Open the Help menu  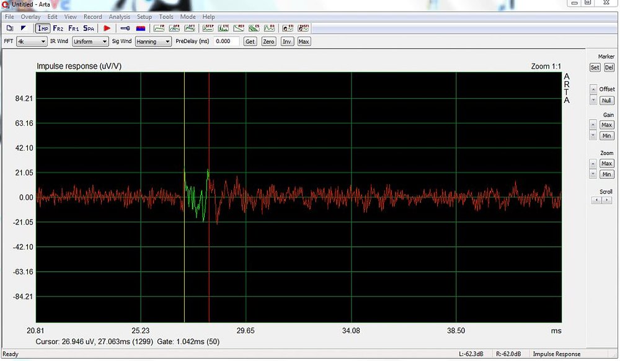click(x=208, y=17)
